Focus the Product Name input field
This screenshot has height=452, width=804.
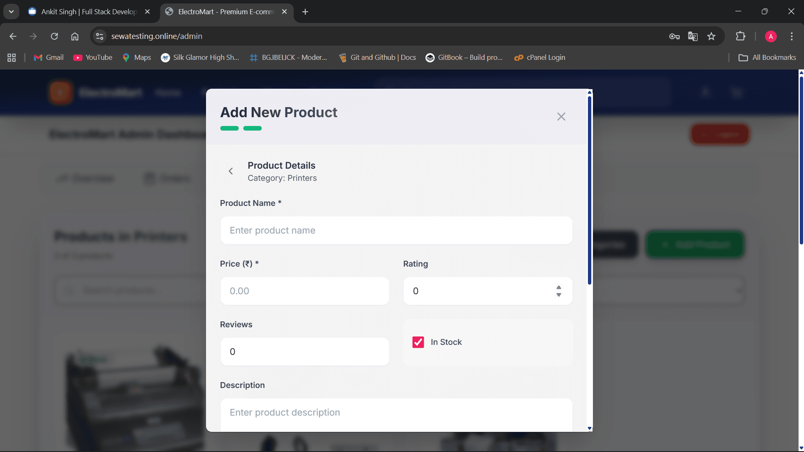[396, 231]
